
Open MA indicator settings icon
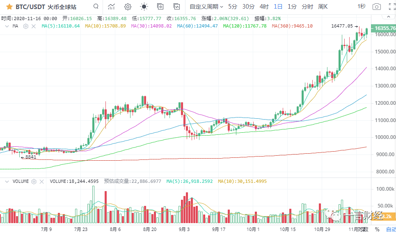[25, 26]
